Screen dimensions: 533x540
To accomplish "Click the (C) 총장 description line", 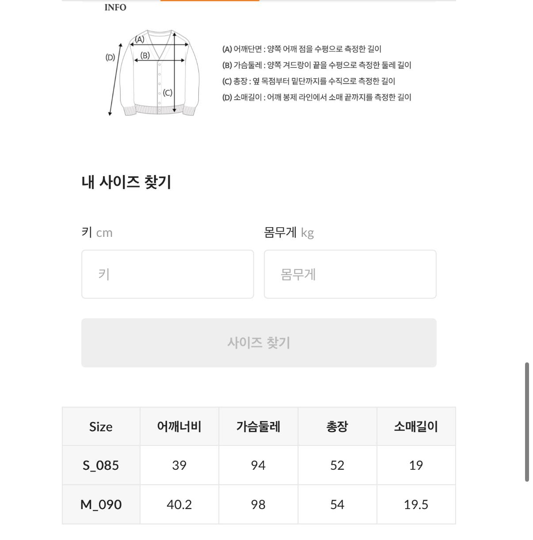I will click(x=308, y=81).
